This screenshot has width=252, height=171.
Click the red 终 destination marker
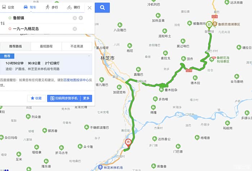coord(128,143)
